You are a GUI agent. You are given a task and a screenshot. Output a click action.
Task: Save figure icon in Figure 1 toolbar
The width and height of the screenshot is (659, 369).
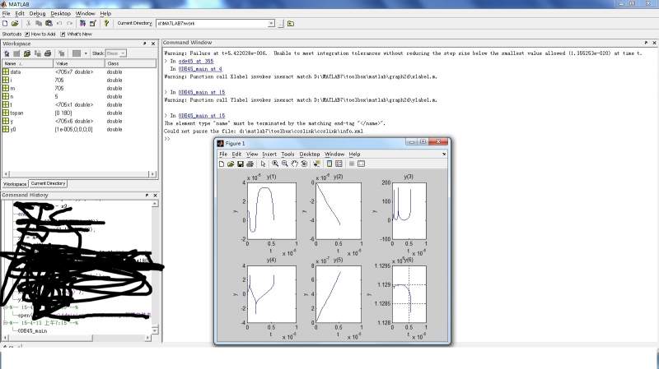241,164
